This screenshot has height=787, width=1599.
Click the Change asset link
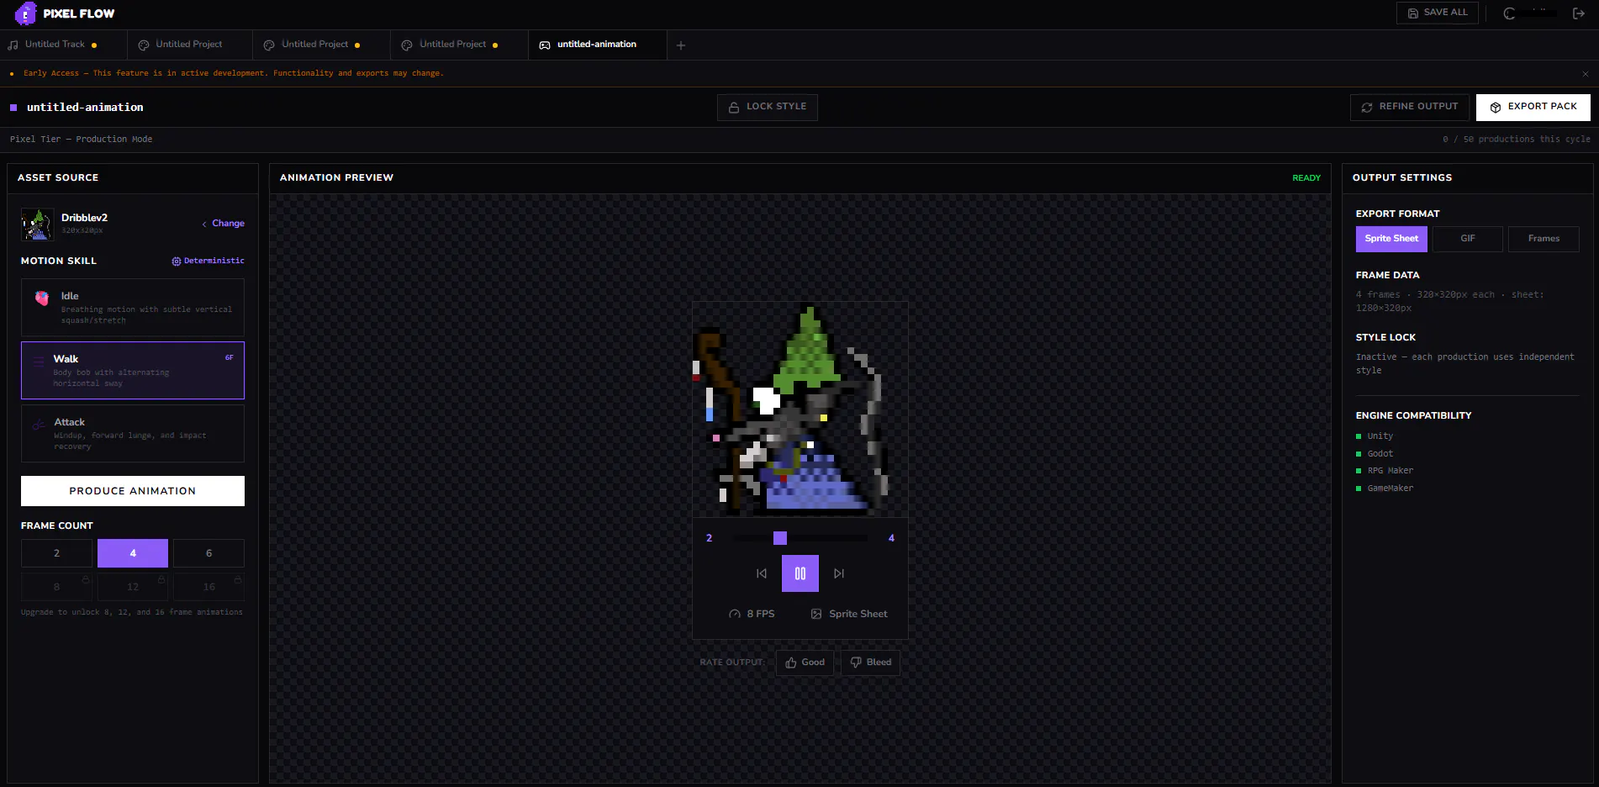click(224, 224)
